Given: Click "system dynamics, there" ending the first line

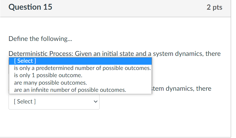Looking at the screenshot, I should (187, 54).
